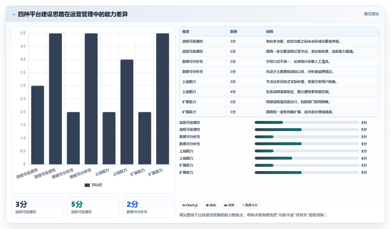Toggle the 指标值 legend entry under the chart
This screenshot has width=391, height=229.
click(93, 185)
